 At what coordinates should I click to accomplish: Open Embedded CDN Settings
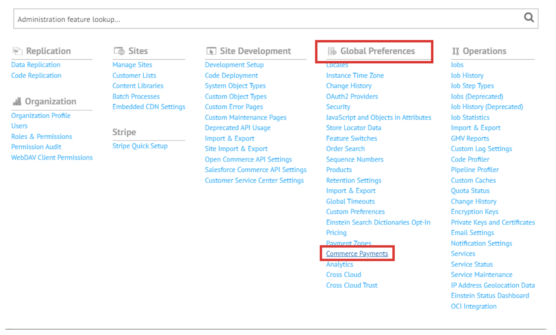click(149, 107)
